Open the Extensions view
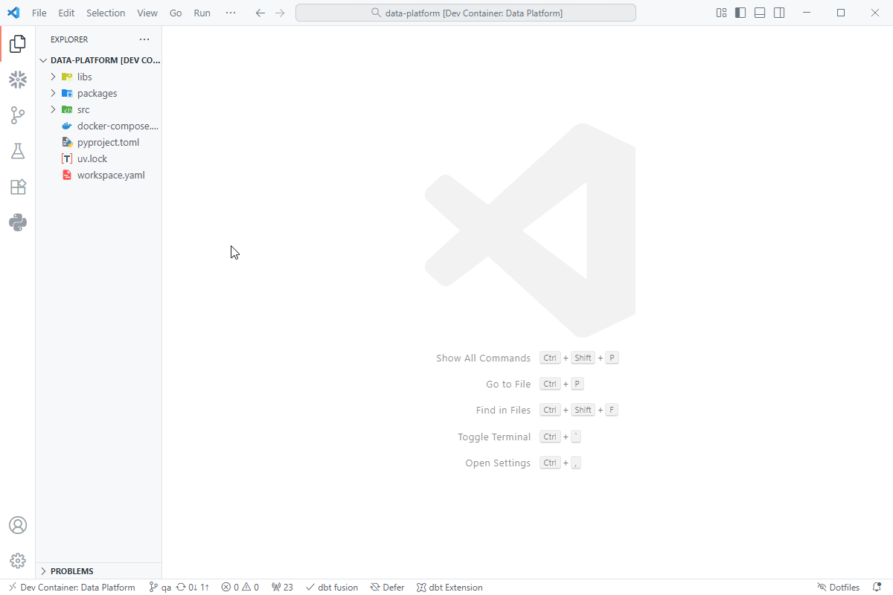This screenshot has width=893, height=595. click(x=18, y=187)
